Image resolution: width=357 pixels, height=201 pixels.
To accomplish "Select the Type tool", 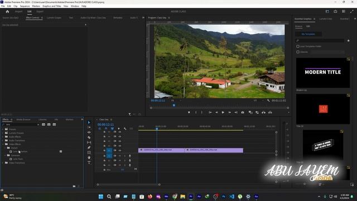I will (x=89, y=162).
